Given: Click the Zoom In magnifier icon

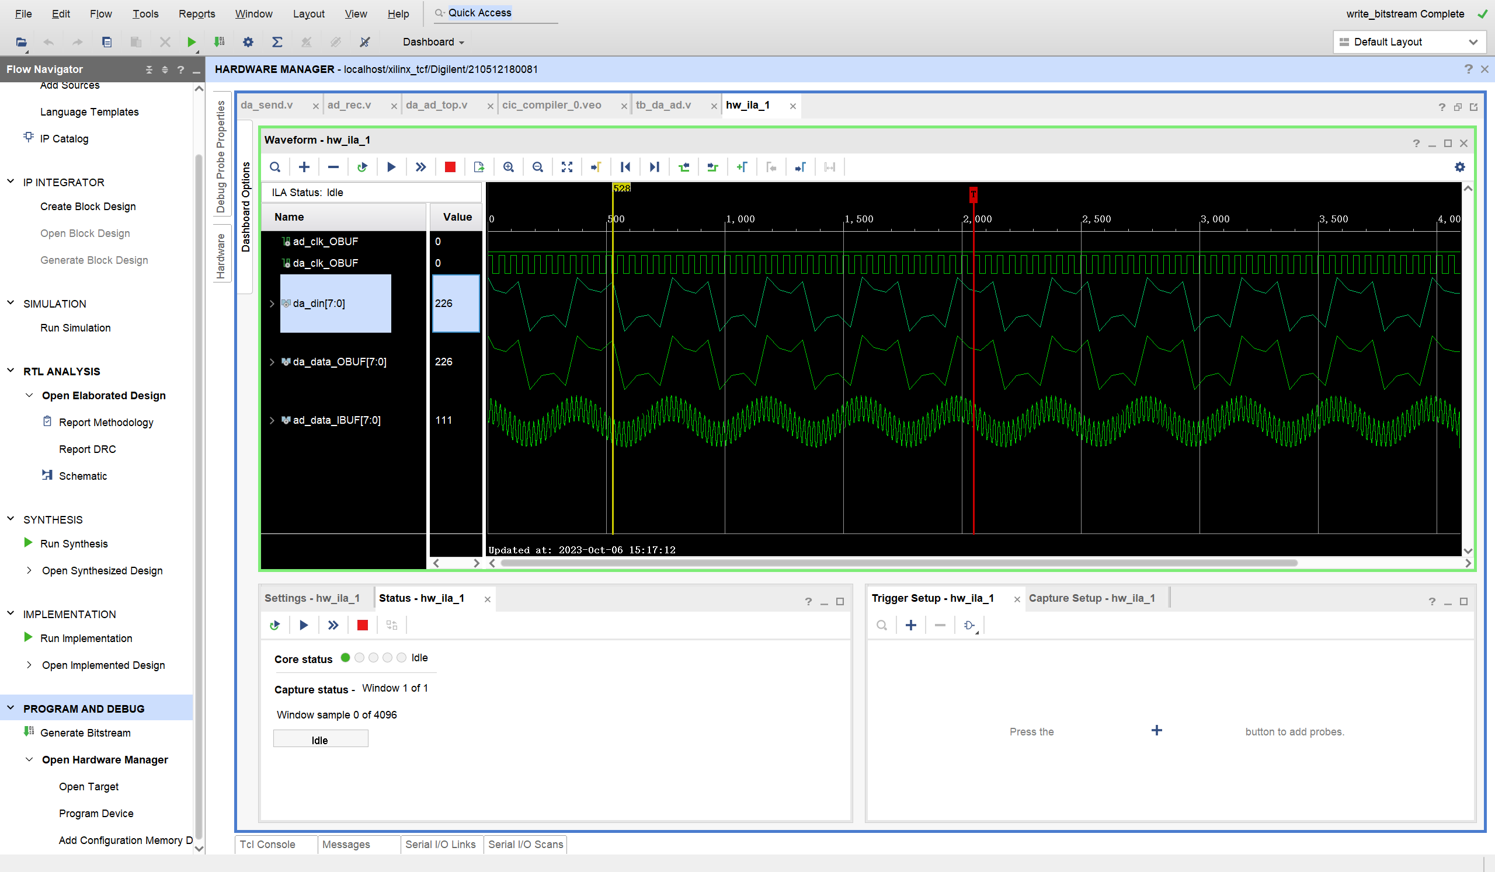Looking at the screenshot, I should [x=509, y=167].
